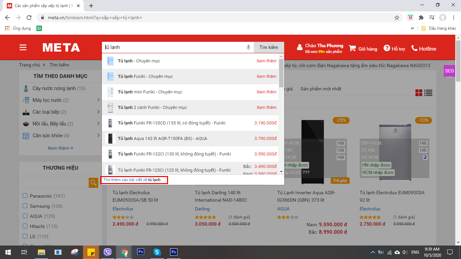461x259 pixels.
Task: Select suggestion Tủ lạnh mini Funiki
Action: pyautogui.click(x=190, y=92)
